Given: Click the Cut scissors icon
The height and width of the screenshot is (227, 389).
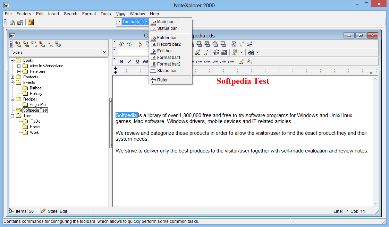Looking at the screenshot, I should (140, 44).
